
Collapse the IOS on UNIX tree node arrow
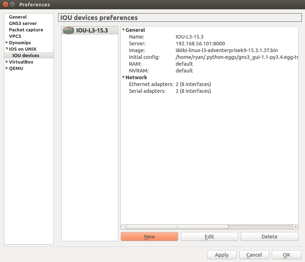point(7,49)
